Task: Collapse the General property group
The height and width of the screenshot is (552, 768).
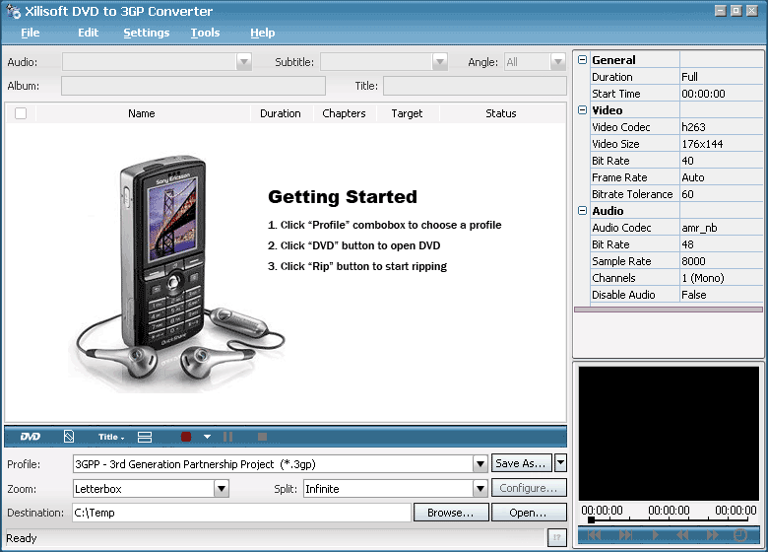Action: (x=582, y=60)
